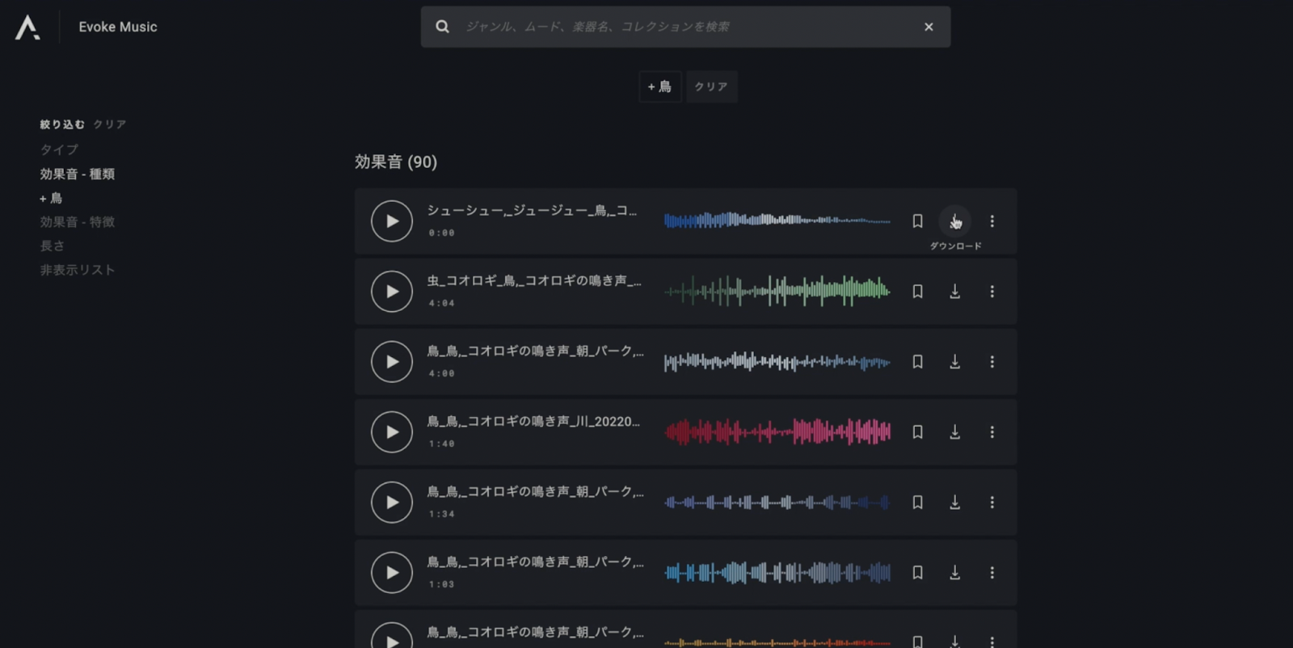
Task: Download the シューシュー_ジュージュー track
Action: pyautogui.click(x=955, y=221)
